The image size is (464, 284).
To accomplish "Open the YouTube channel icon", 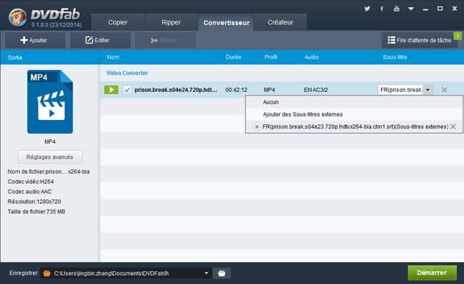I will tap(396, 9).
